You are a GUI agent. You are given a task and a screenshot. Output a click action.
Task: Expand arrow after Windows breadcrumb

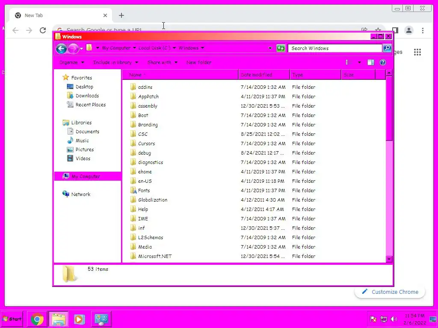pyautogui.click(x=202, y=48)
